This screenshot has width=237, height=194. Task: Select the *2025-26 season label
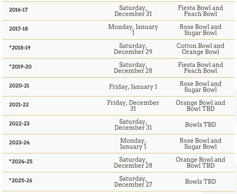[21, 180]
